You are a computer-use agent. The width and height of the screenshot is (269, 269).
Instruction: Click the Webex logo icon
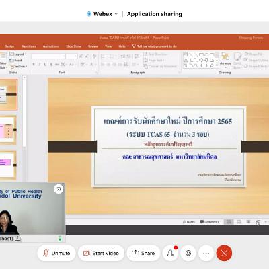point(89,14)
